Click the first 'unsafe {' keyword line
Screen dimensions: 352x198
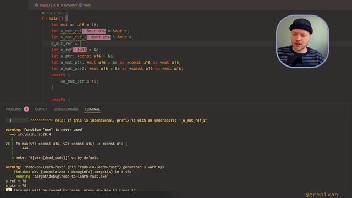tap(61, 75)
